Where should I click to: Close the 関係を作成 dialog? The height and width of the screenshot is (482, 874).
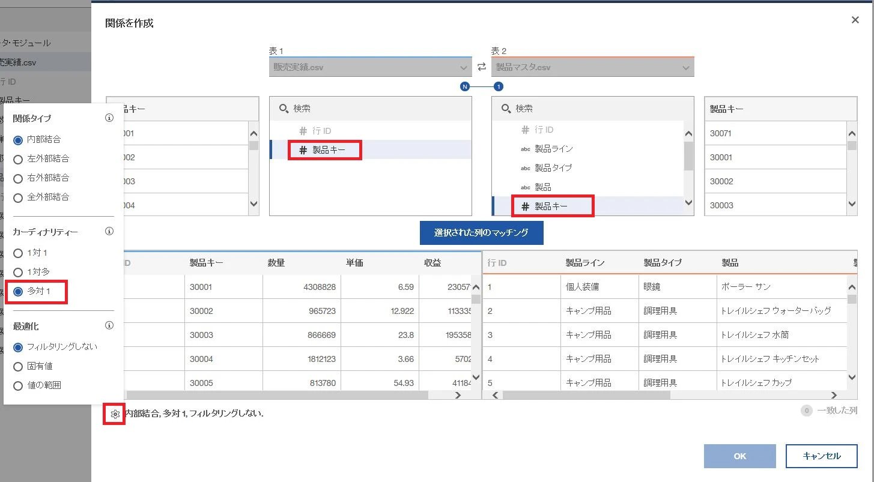click(x=855, y=20)
